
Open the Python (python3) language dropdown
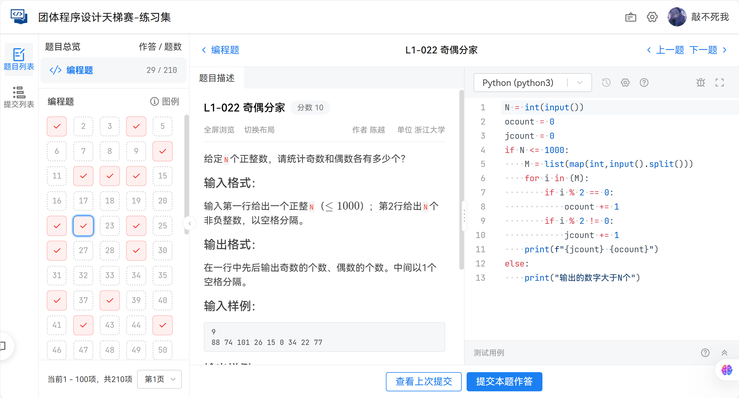[x=533, y=83]
